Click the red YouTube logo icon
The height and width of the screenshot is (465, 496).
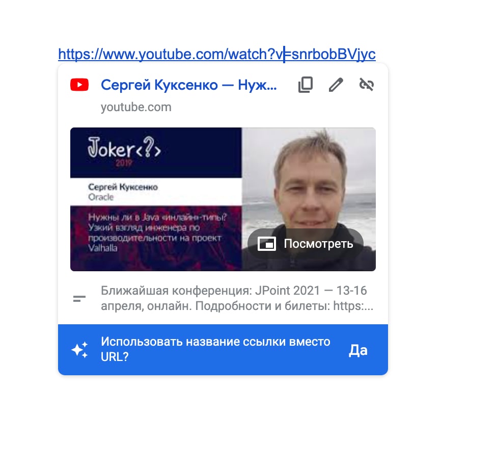(79, 85)
